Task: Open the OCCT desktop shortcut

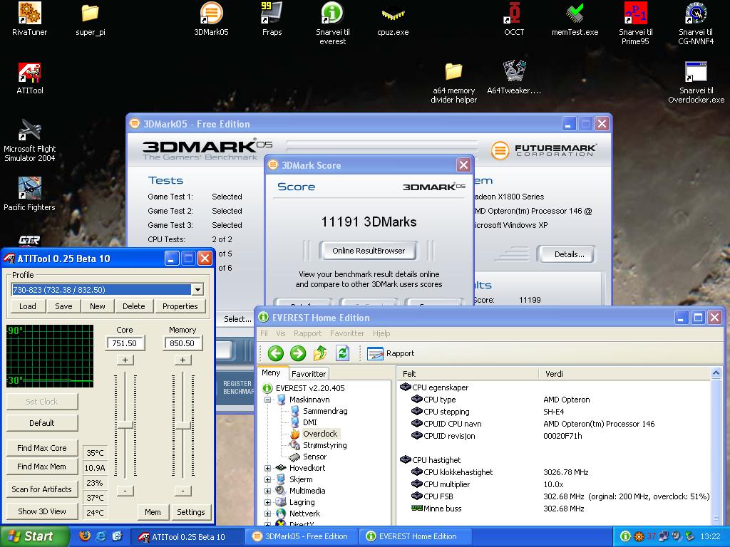Action: [514, 19]
